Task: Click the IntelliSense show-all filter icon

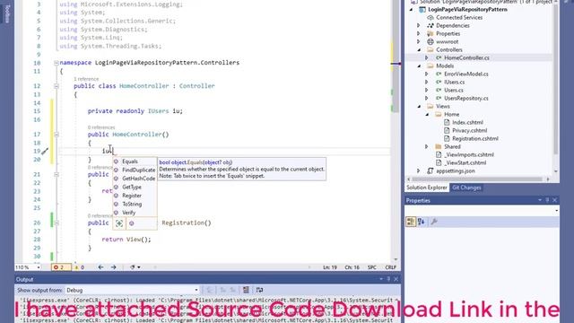Action: click(x=119, y=223)
